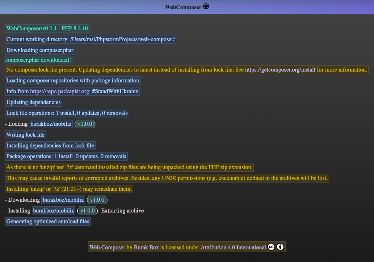Click 'Installing dependencies from lock file' line

(x=50, y=146)
